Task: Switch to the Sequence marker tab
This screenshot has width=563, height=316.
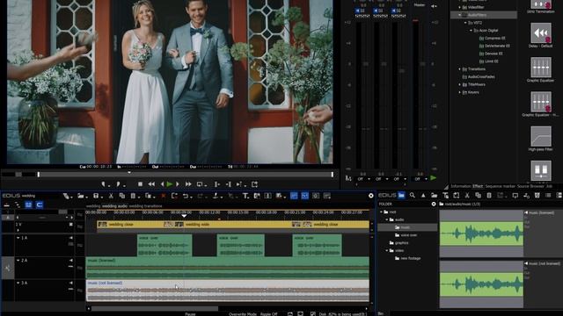Action: (501, 186)
